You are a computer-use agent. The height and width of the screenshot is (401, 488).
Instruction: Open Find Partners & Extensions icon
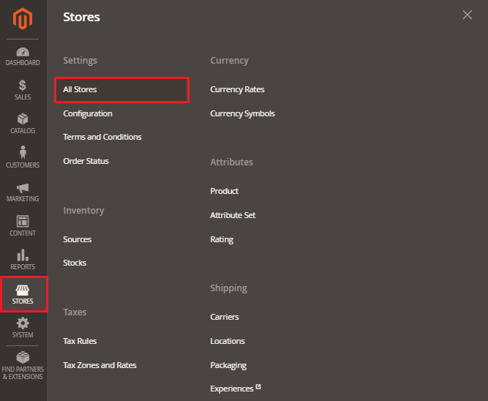(x=23, y=358)
